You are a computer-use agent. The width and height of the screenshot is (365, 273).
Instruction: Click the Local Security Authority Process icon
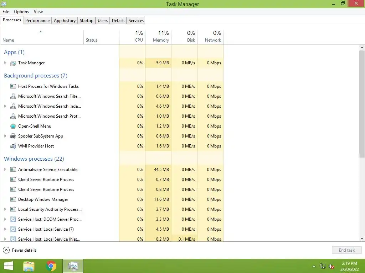(13, 209)
